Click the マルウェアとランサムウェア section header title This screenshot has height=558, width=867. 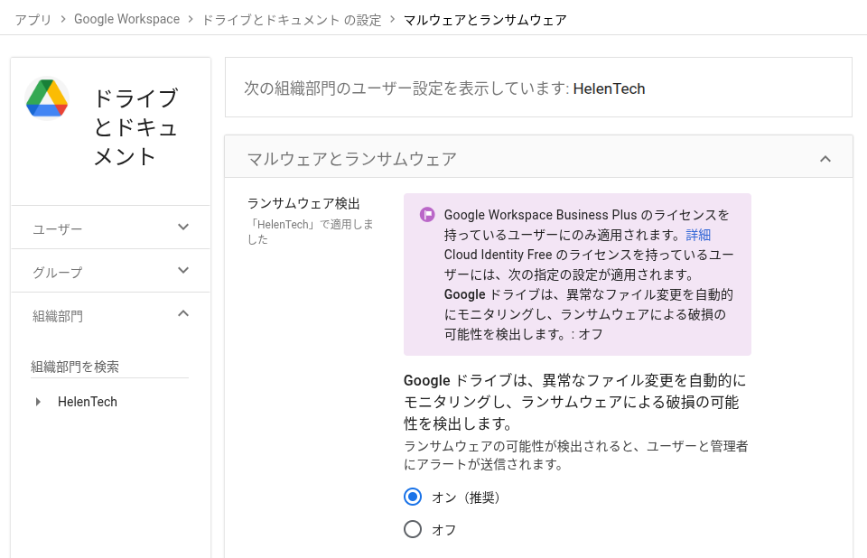click(x=352, y=159)
